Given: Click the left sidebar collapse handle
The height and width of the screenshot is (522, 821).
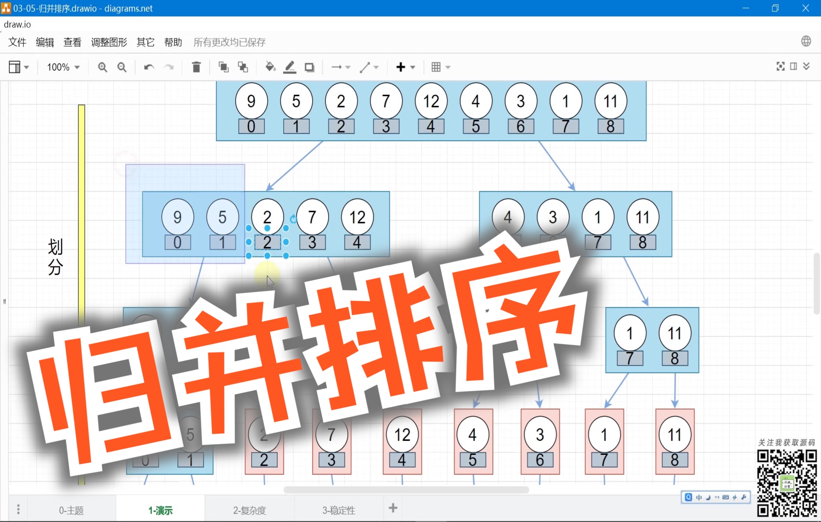Looking at the screenshot, I should (x=5, y=301).
